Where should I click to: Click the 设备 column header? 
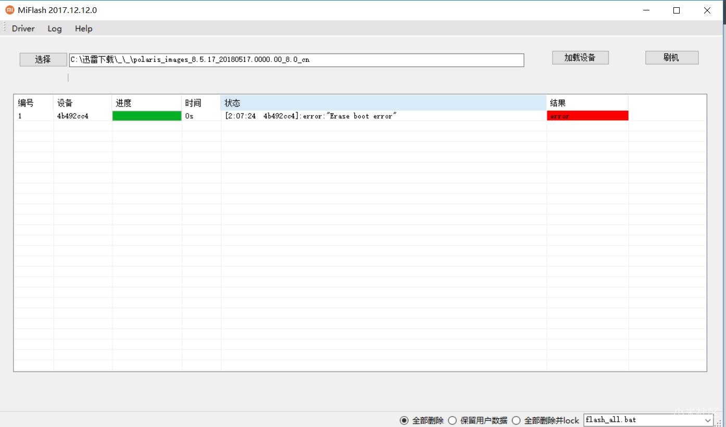[82, 103]
